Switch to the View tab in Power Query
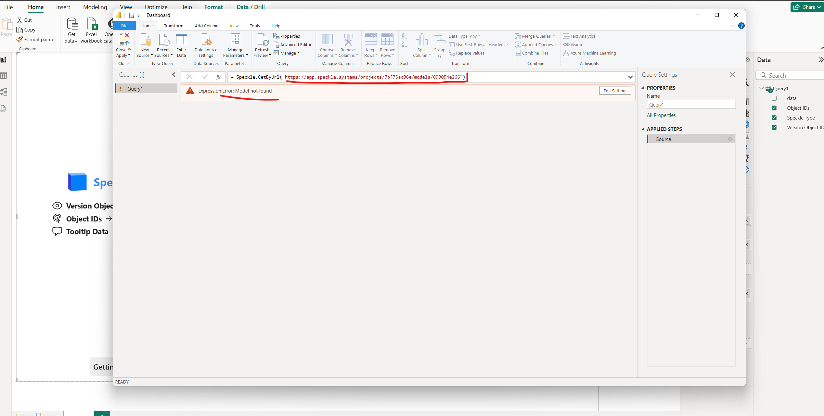The width and height of the screenshot is (824, 416). click(x=234, y=26)
